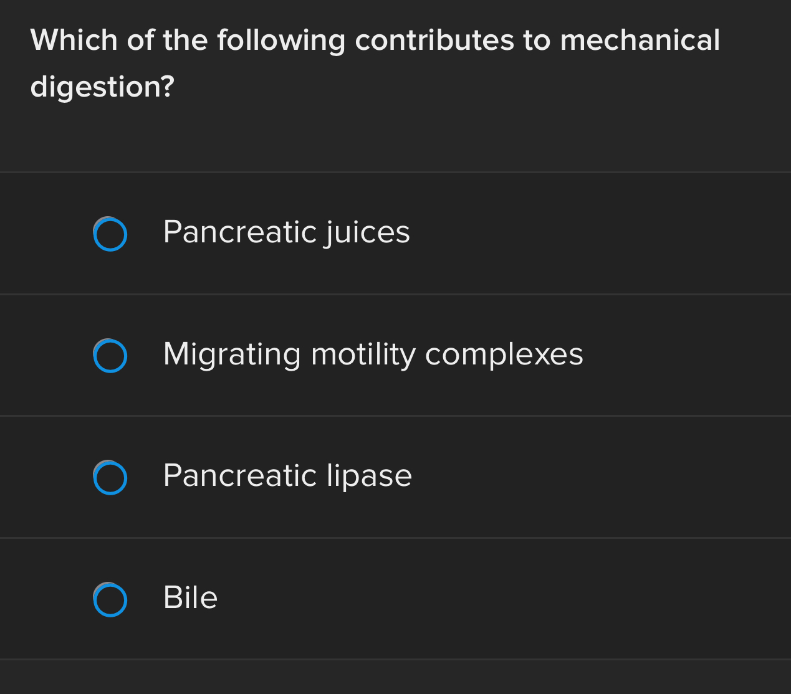Select the "Migrating motility complexes" radio button
The height and width of the screenshot is (694, 791).
coord(110,356)
